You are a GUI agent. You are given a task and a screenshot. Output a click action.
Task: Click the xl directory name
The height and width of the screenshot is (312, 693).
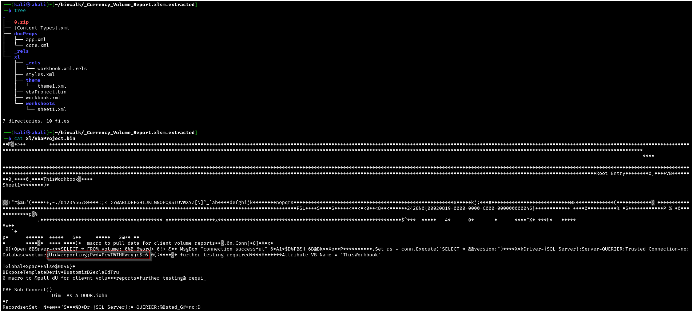(x=17, y=57)
